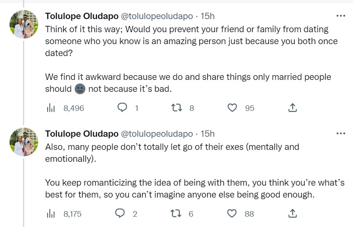Share the first tweet via share icon
This screenshot has width=353, height=227.
coord(292,108)
